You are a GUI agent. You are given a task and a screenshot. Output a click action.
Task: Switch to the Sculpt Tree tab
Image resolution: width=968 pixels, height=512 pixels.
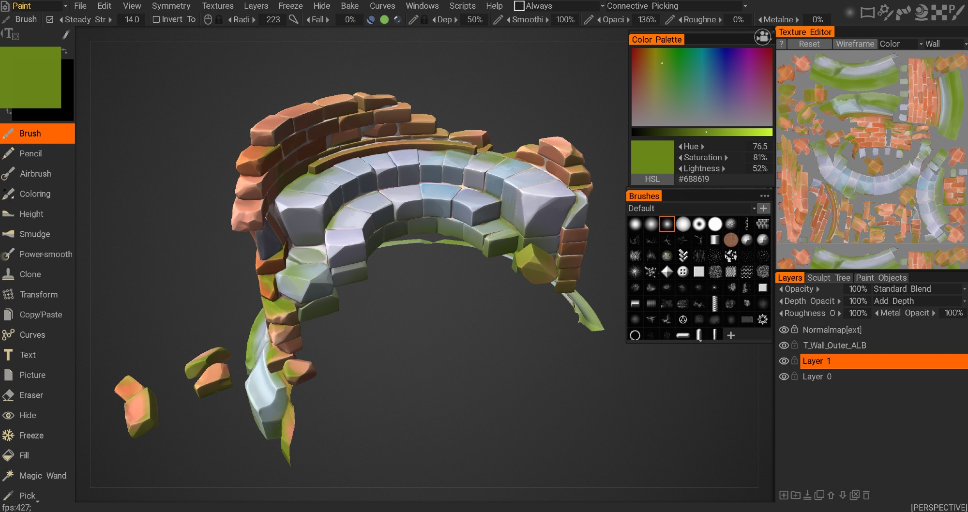pos(828,278)
